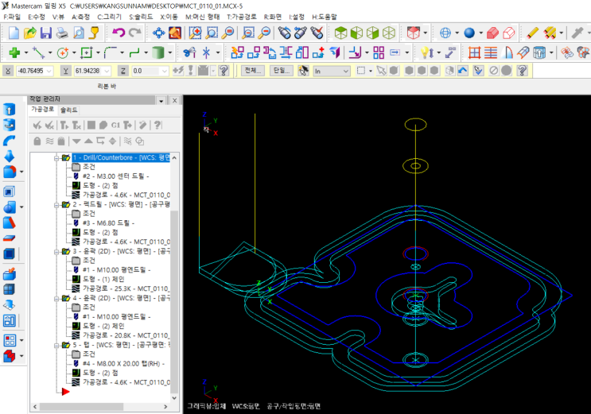This screenshot has height=414, width=591.
Task: Toggle operation 1 Drill/Counterbore folder checkmark
Action: coord(66,158)
